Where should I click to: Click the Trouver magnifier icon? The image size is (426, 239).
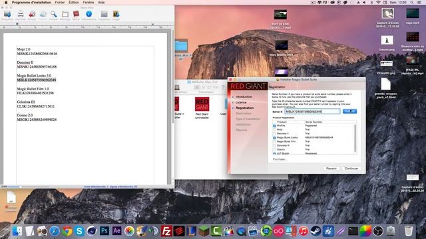[x=53, y=14]
